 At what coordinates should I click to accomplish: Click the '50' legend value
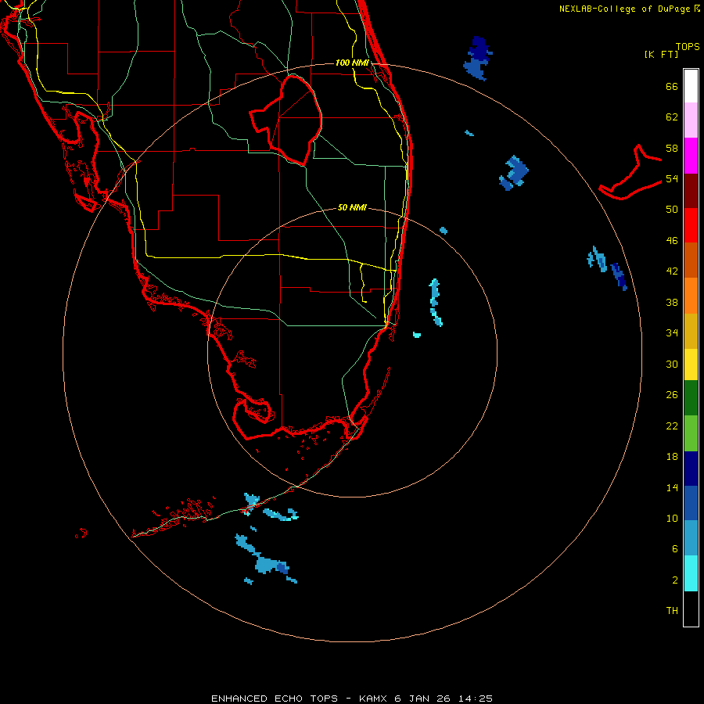point(672,209)
